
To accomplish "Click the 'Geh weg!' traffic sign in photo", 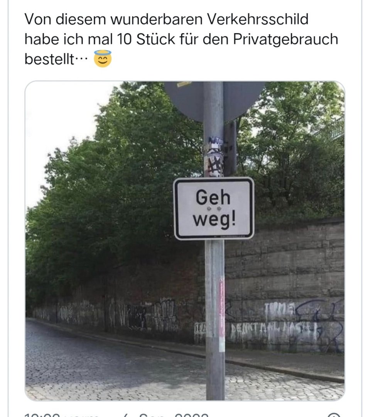I will pos(214,208).
